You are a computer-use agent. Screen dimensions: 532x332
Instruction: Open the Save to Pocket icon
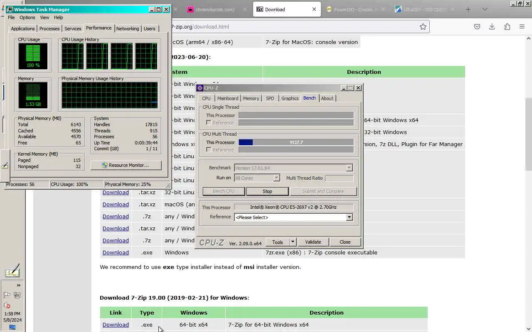pos(477,27)
